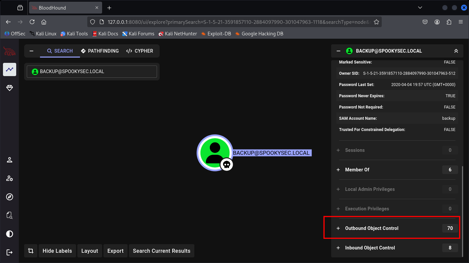469x263 pixels.
Task: Collapse entity panel with minus icon
Action: pos(338,51)
